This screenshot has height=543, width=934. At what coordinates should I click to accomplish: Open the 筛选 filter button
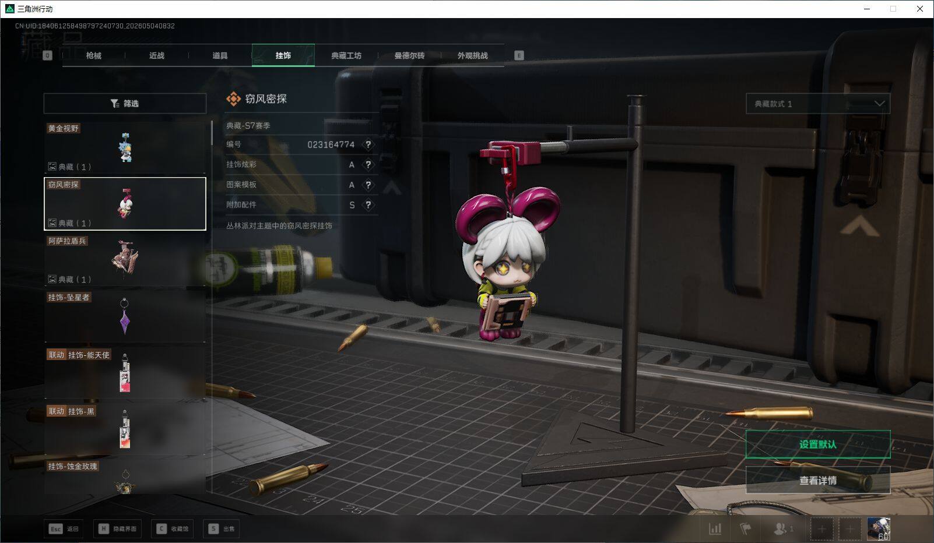[x=125, y=103]
